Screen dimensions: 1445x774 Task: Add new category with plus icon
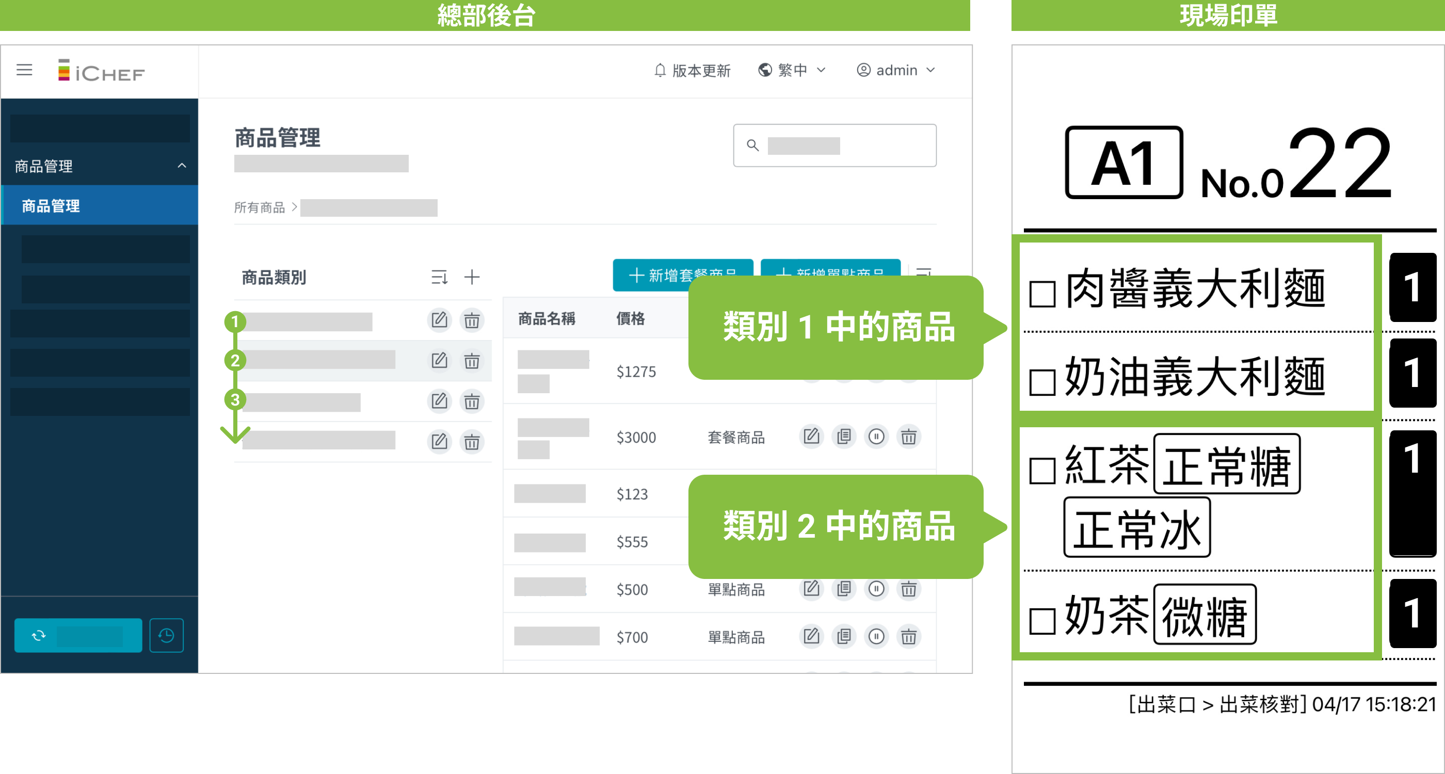pos(472,277)
